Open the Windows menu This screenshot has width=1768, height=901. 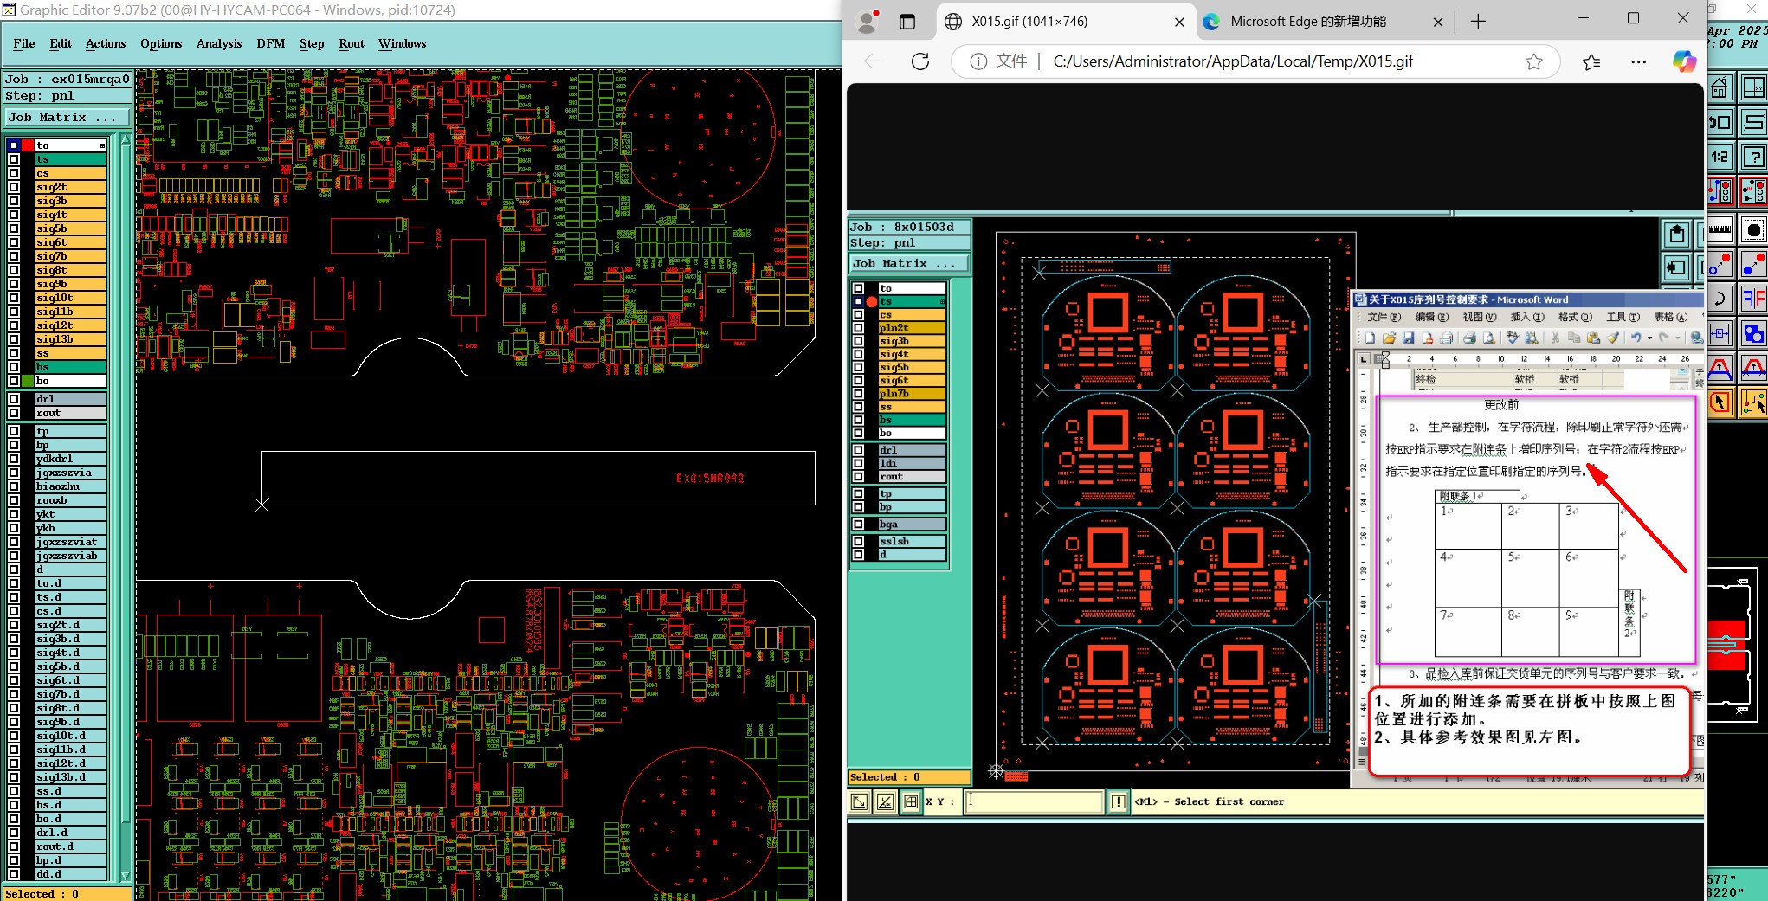click(x=403, y=43)
